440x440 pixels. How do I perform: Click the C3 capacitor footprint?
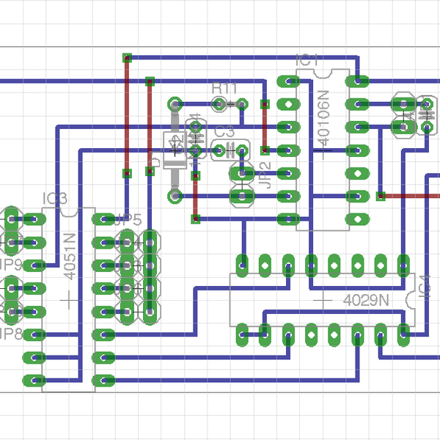coord(229,151)
